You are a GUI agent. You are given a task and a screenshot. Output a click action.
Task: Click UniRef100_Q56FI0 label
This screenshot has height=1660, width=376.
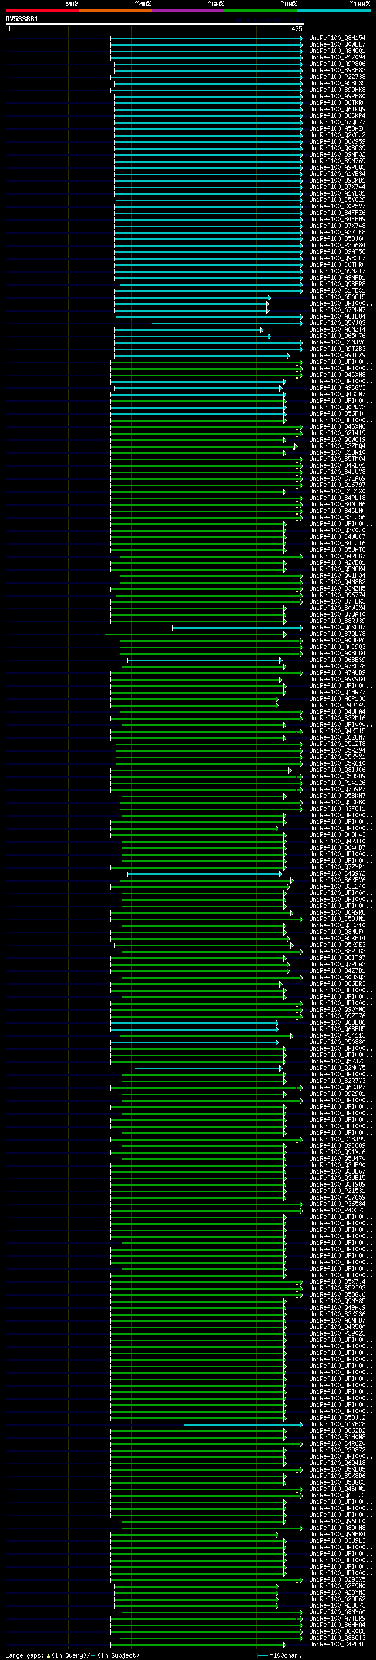pyautogui.click(x=337, y=414)
